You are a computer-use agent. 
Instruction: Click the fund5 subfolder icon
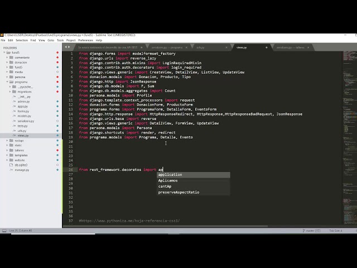pyautogui.click(x=11, y=67)
